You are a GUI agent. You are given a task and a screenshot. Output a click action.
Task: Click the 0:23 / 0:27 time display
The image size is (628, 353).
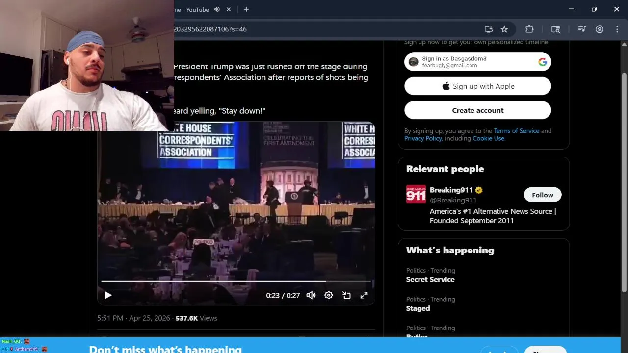(x=283, y=296)
